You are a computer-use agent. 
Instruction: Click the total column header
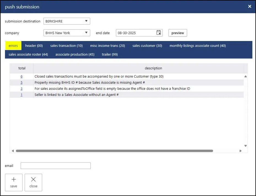[22, 68]
